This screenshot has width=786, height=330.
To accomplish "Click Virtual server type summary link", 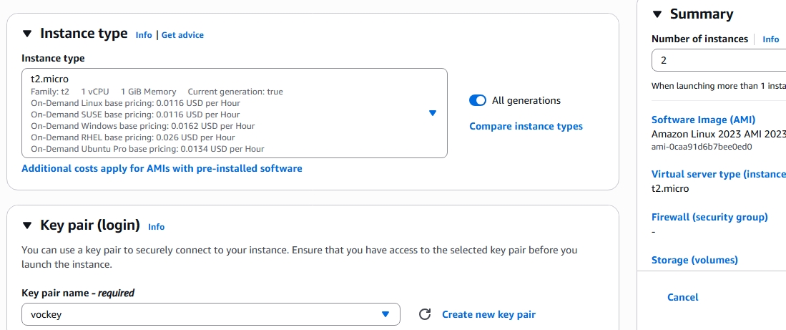I will point(718,175).
